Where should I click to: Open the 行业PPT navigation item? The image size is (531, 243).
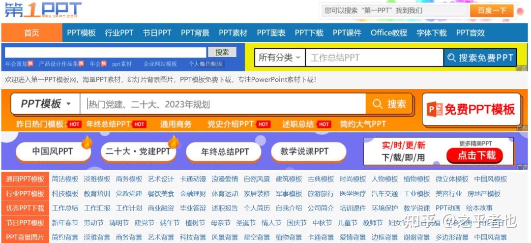pos(119,33)
